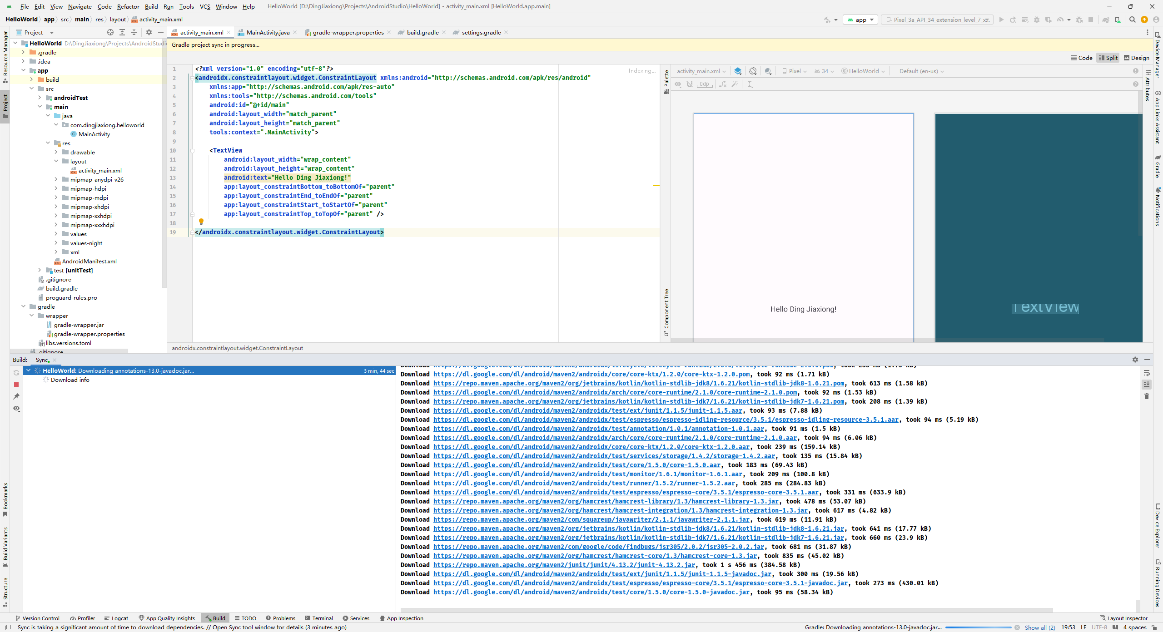Click Show all (2) background tasks link

pos(1040,627)
